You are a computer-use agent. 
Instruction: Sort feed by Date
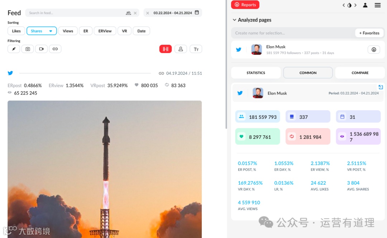142,31
